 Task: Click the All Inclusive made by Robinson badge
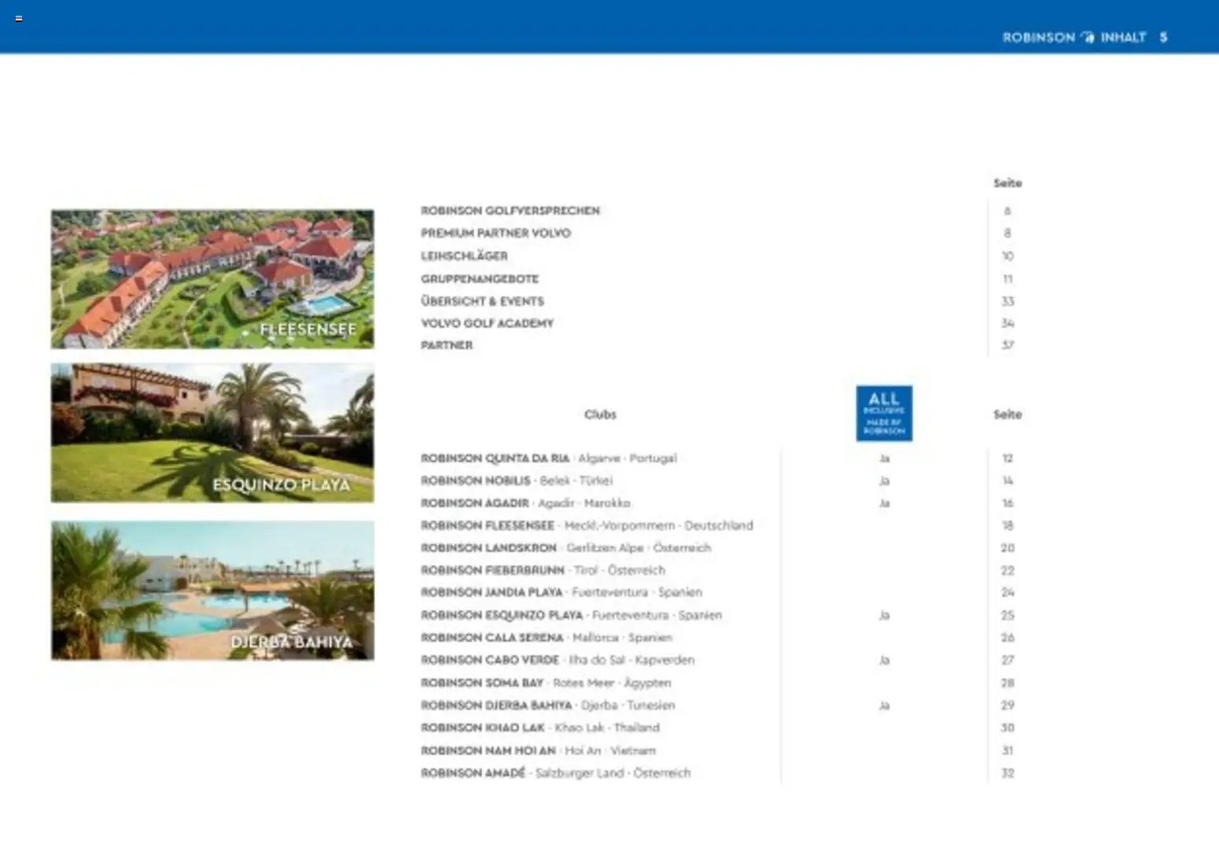884,413
